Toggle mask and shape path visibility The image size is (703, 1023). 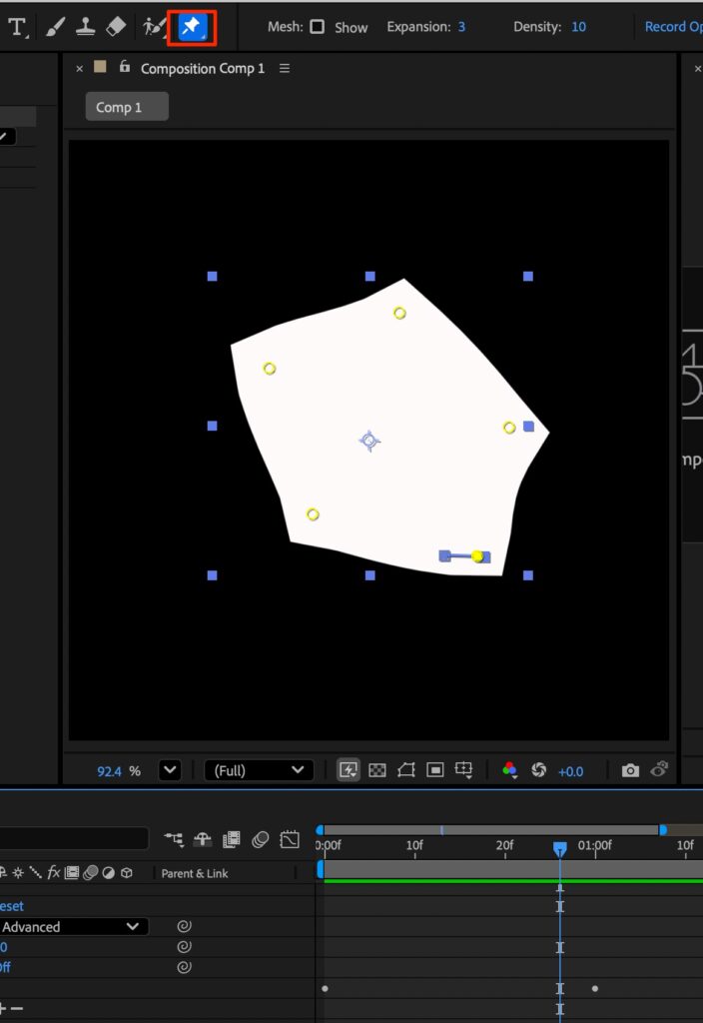[405, 770]
